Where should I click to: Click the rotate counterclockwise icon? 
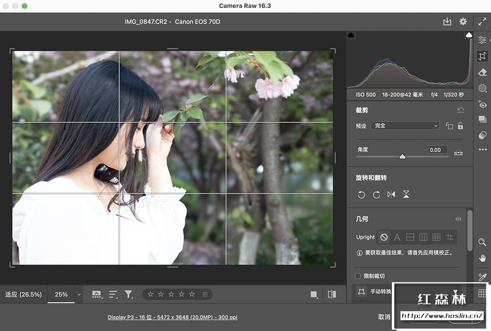click(361, 195)
